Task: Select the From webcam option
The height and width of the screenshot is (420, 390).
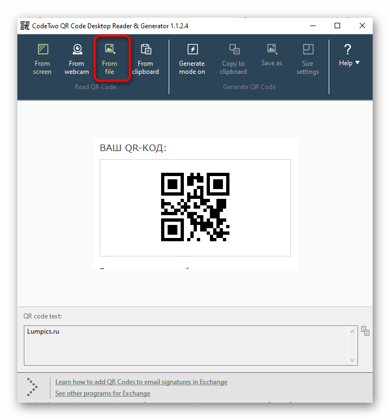Action: (76, 59)
